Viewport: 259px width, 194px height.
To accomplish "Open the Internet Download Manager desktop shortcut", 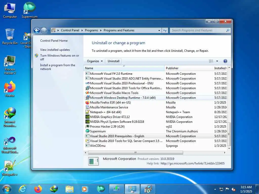I will pos(10,117).
